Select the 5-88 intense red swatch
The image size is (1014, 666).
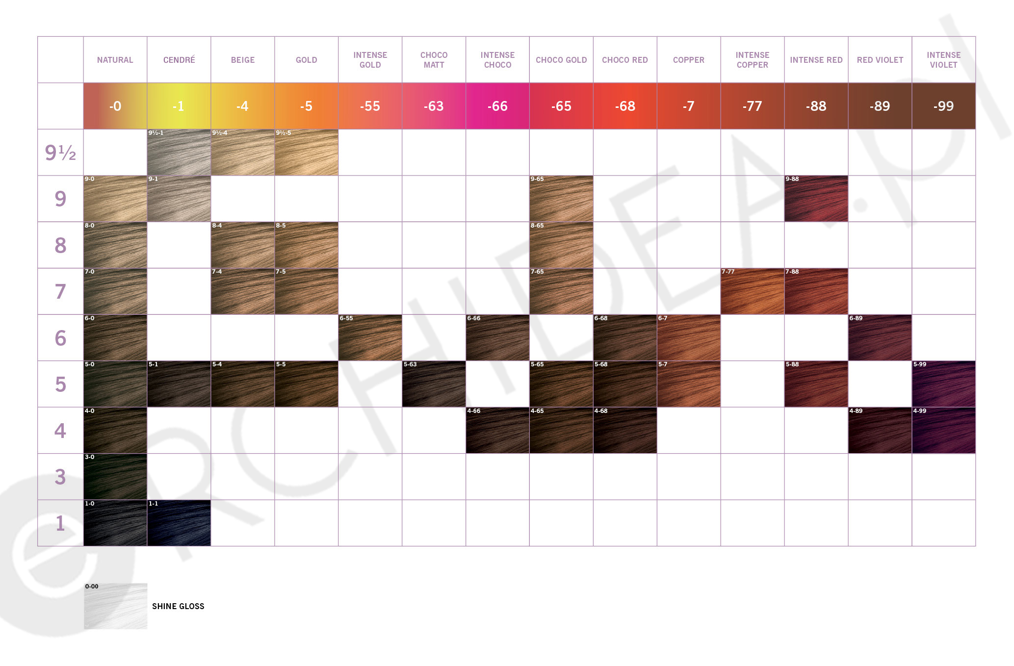click(816, 384)
